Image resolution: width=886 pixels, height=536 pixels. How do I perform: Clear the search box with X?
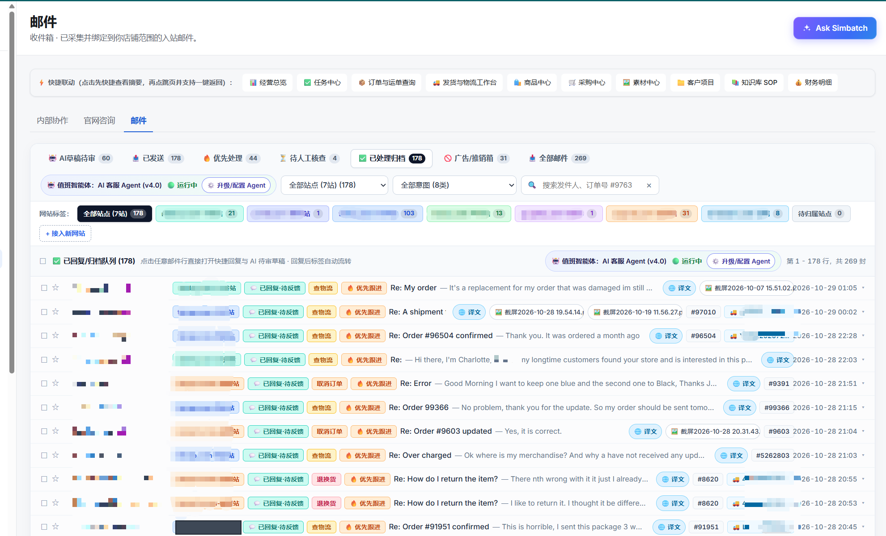[x=649, y=185]
